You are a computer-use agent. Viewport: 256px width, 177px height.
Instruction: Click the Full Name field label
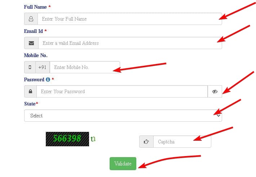pos(35,7)
